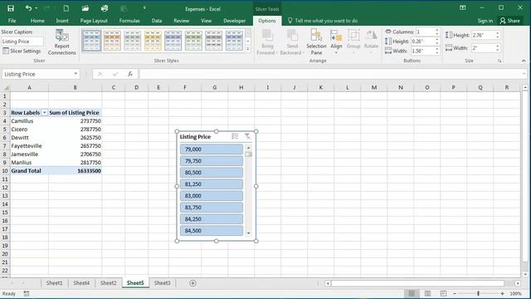Apply the gray slicer style
The image size is (531, 299).
pos(133,41)
